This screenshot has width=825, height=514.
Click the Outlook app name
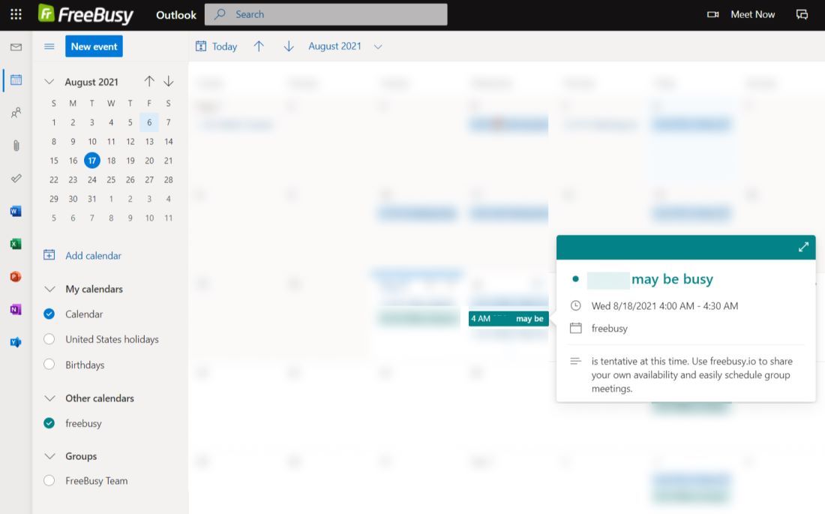pos(176,15)
